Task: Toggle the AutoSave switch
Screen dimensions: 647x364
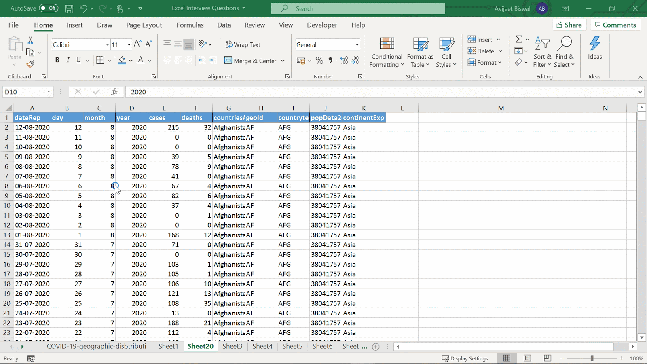Action: click(x=49, y=8)
